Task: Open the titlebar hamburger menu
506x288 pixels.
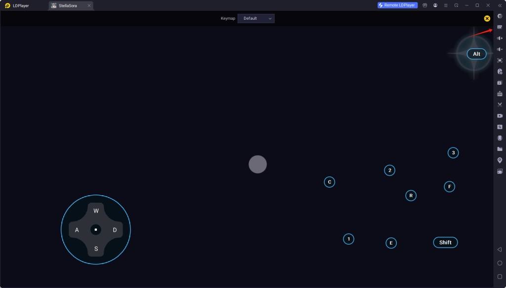Action: (x=446, y=5)
